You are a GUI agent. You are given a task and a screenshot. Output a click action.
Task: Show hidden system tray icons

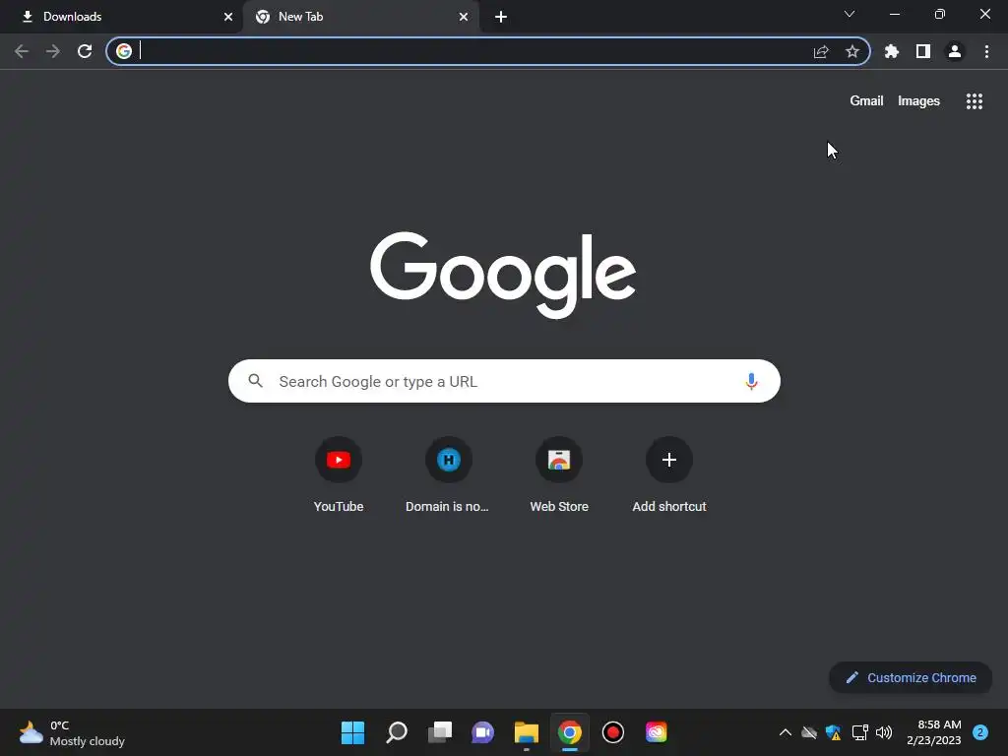[785, 732]
